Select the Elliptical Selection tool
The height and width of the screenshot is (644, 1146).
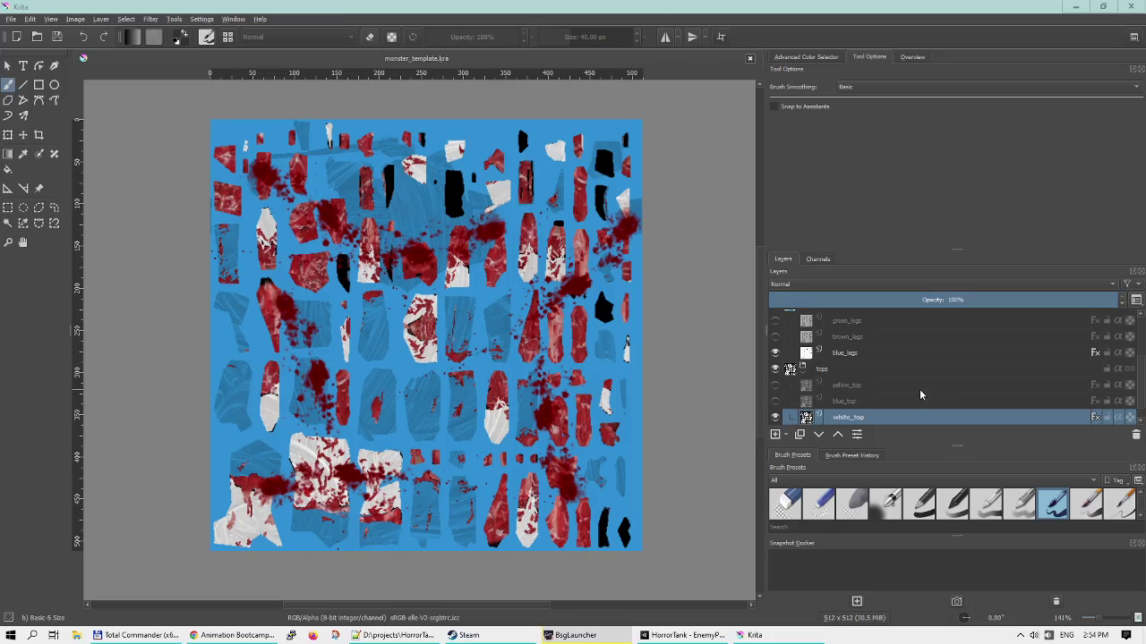(x=23, y=208)
